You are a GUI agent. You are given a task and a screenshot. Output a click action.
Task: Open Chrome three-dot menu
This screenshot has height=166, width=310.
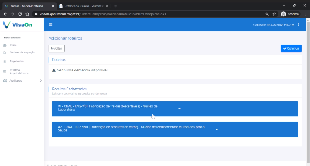point(305,14)
